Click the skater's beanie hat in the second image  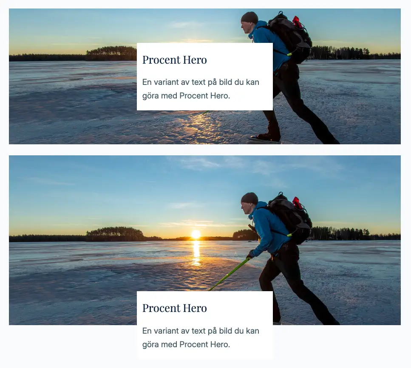click(249, 198)
